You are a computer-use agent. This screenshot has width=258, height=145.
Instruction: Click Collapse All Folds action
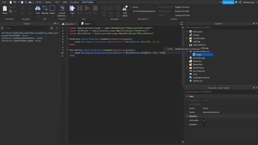click(182, 15)
